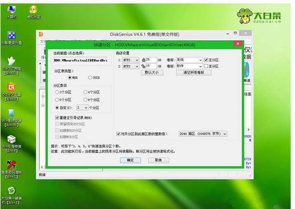The width and height of the screenshot is (295, 209).
Task: Click size field of partition 2 showing 15
Action: point(151,66)
